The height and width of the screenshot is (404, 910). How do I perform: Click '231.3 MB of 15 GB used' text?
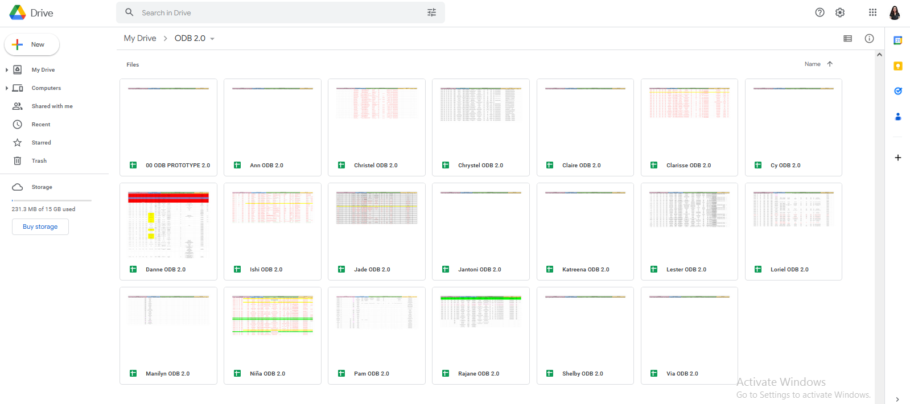43,209
